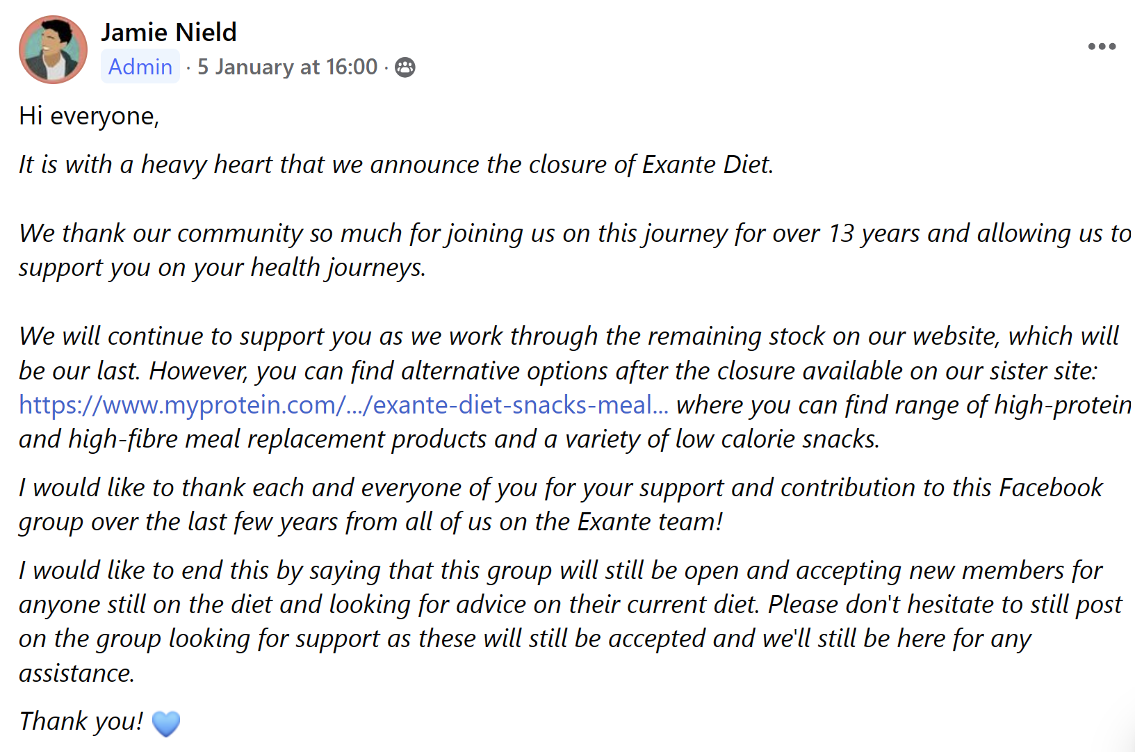
Task: Click the words "sister site:" before the link
Action: tap(1043, 370)
